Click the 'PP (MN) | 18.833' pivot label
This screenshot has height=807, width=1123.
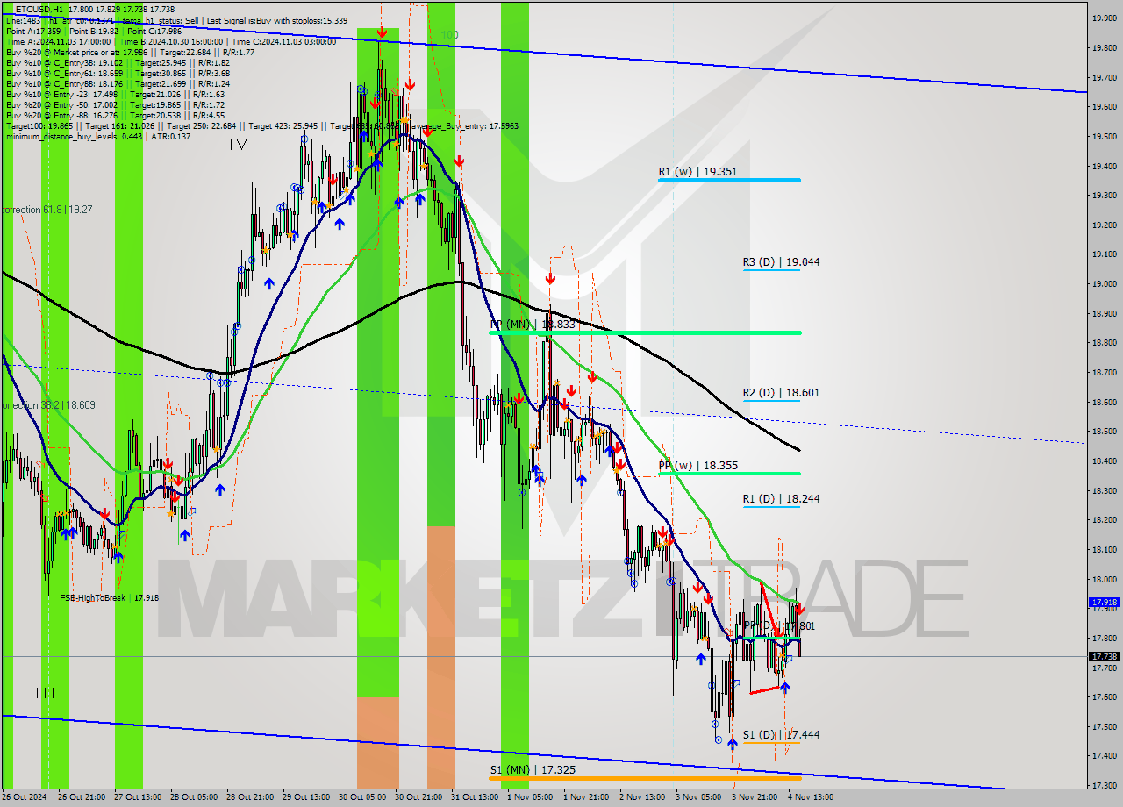click(x=533, y=325)
